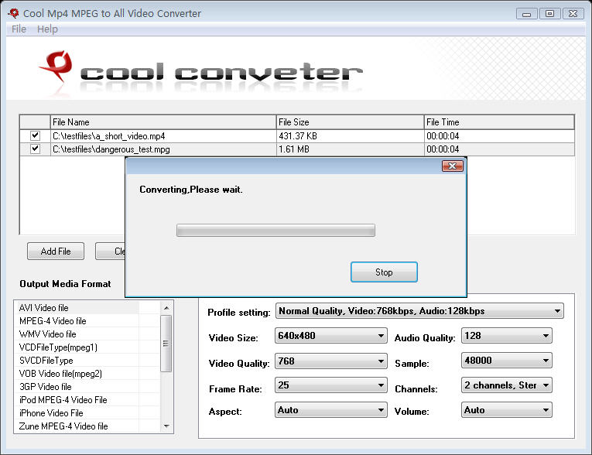Click the 1.61 MB file size cell

pyautogui.click(x=350, y=149)
